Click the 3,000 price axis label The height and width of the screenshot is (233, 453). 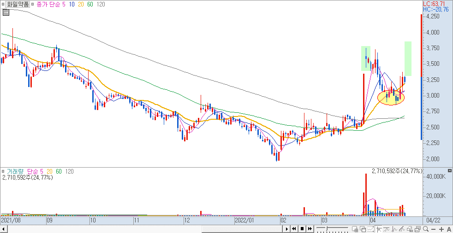pos(433,95)
